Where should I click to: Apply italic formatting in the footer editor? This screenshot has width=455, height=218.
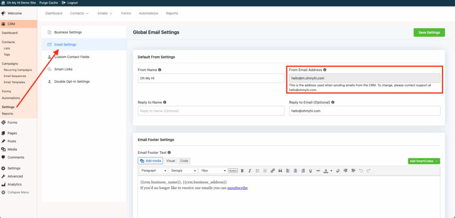[250, 171]
